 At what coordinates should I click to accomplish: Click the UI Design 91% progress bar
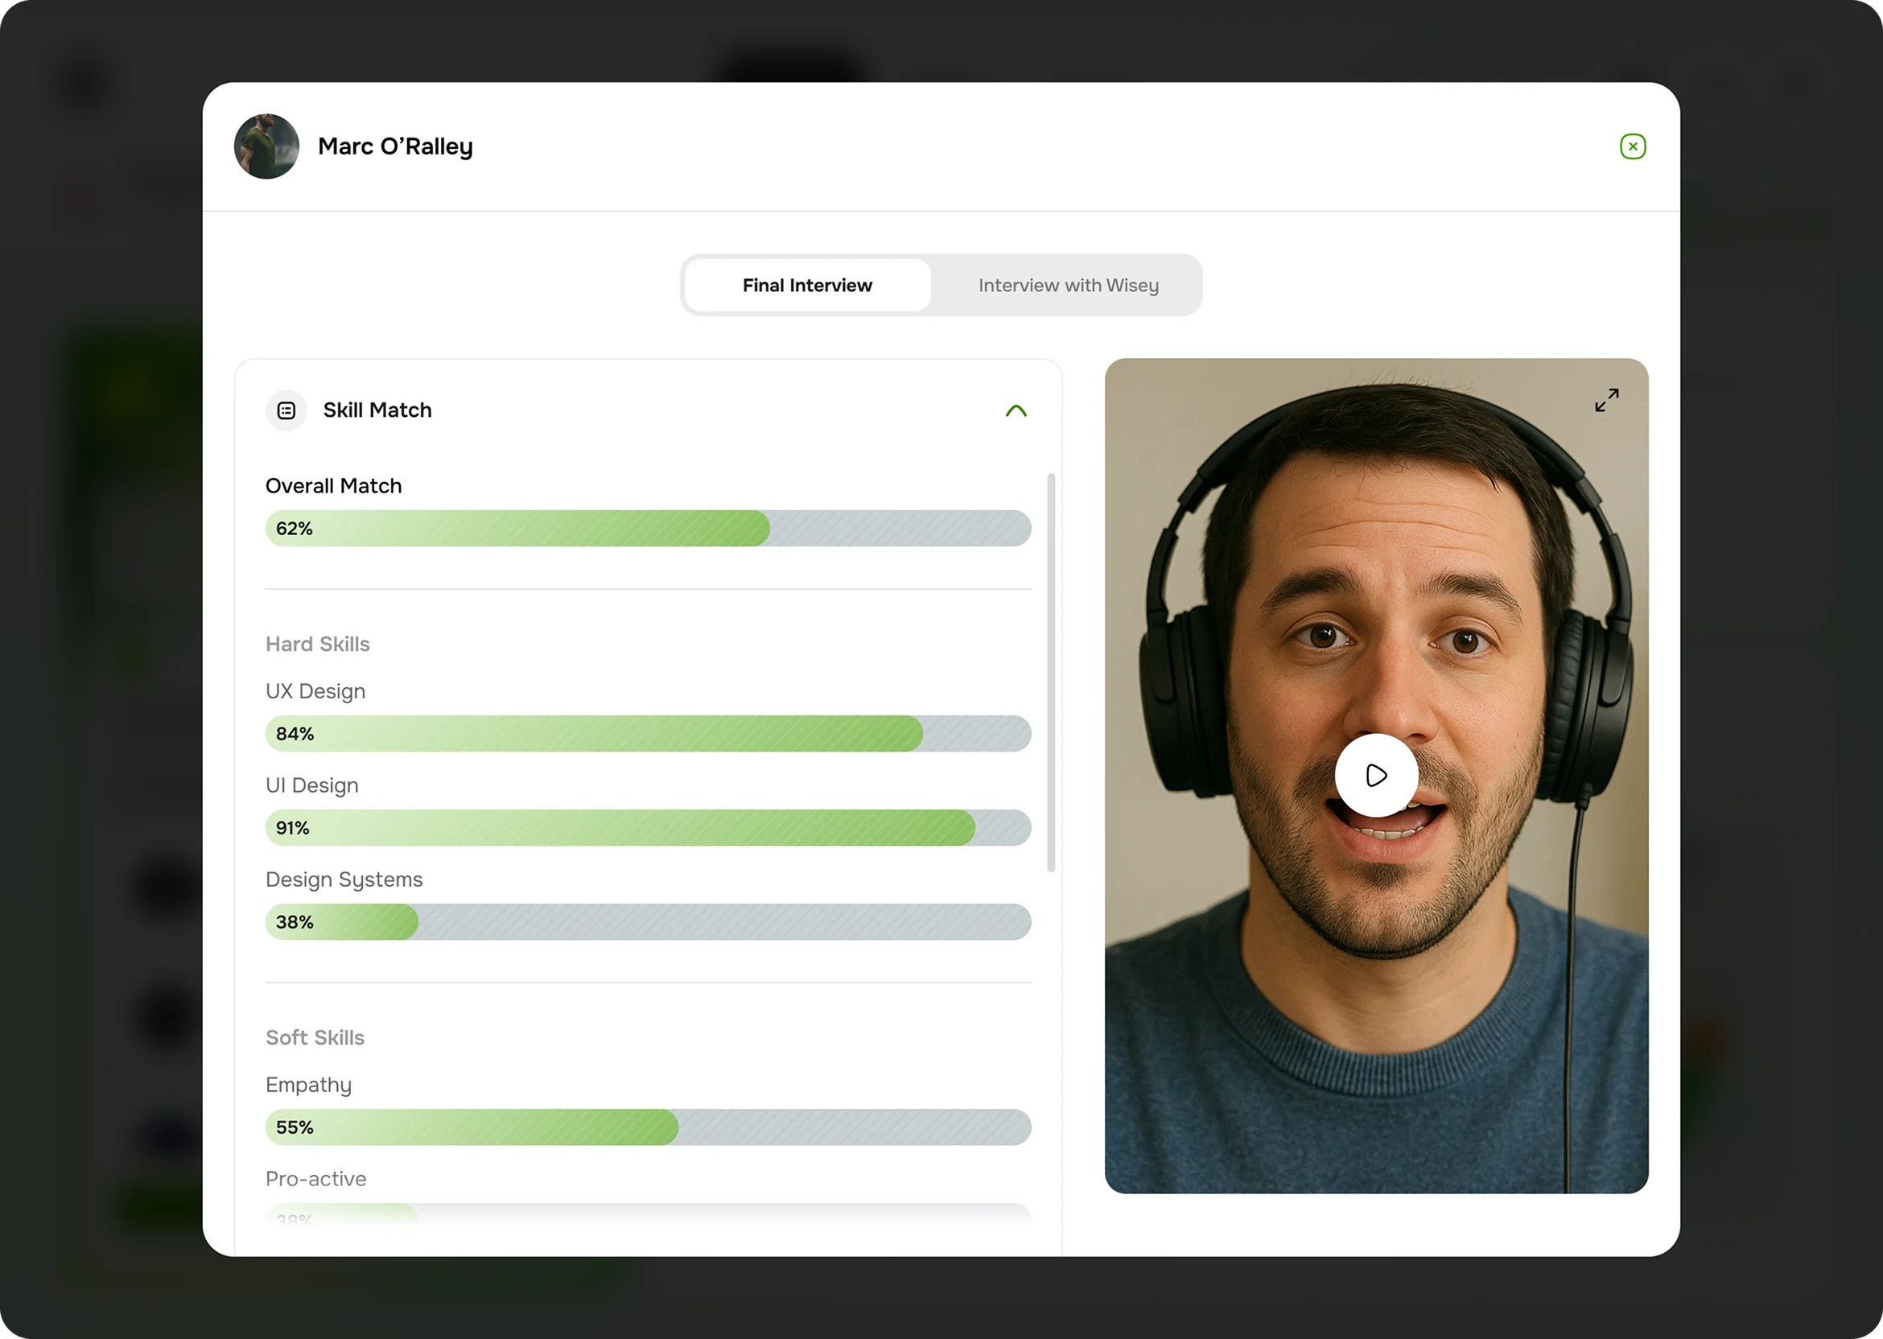click(x=648, y=828)
